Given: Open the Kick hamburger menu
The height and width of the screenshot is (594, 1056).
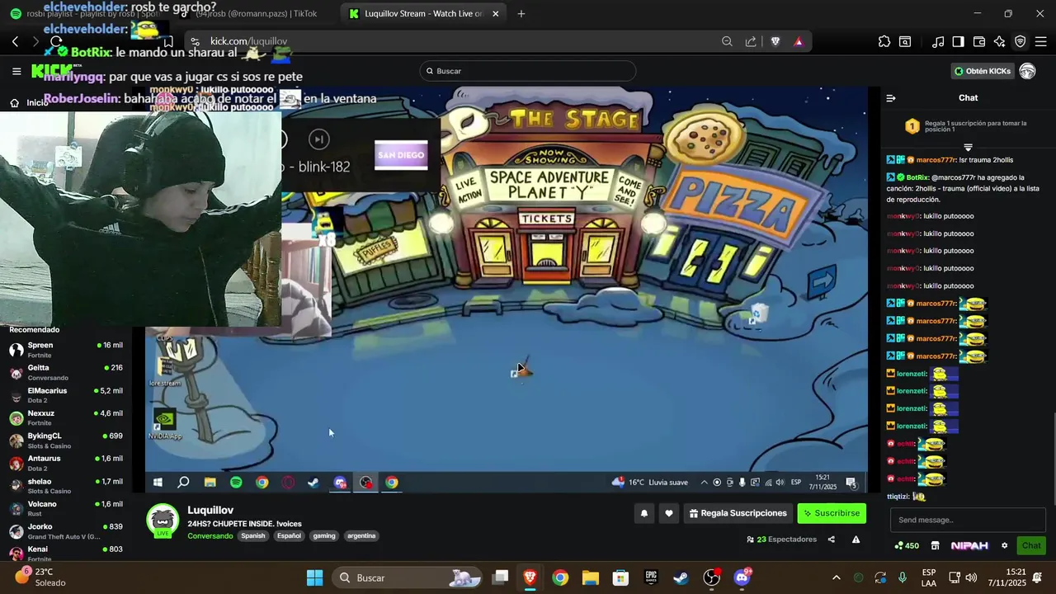Looking at the screenshot, I should [x=16, y=71].
